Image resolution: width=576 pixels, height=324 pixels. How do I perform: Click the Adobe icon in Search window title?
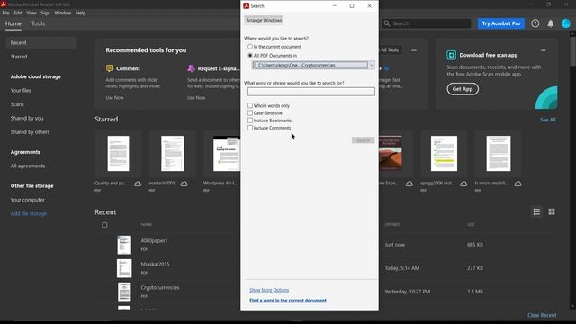pyautogui.click(x=246, y=6)
